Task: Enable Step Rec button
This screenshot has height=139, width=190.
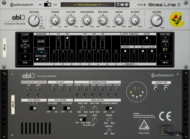Action: point(165,38)
